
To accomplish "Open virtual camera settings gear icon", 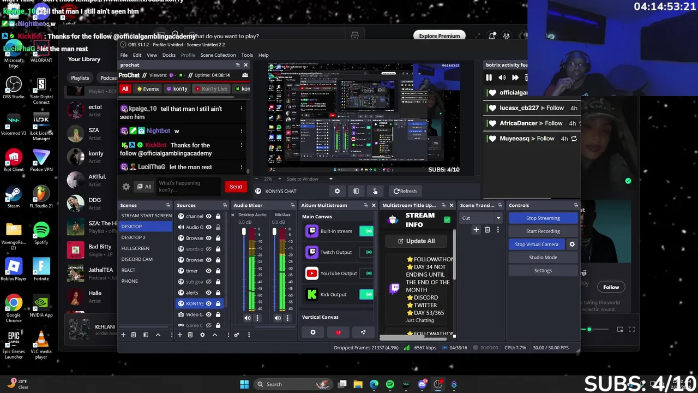I will click(x=572, y=244).
